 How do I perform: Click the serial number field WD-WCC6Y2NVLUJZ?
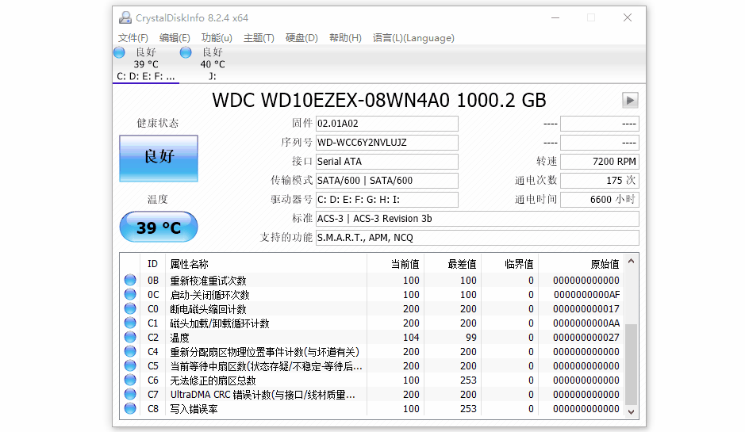click(x=386, y=143)
